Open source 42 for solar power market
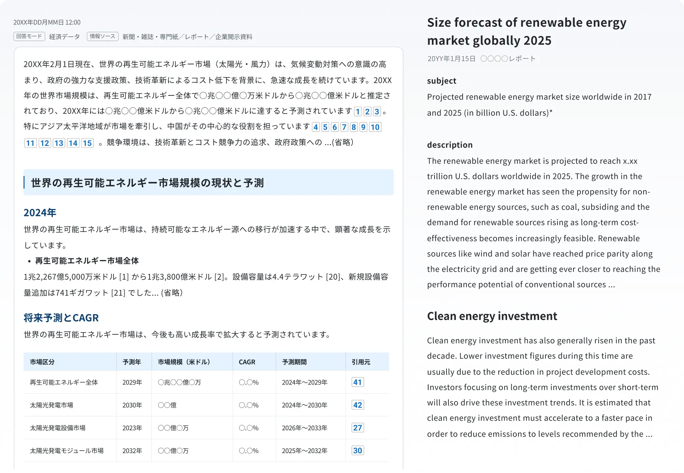This screenshot has width=684, height=473. (358, 405)
